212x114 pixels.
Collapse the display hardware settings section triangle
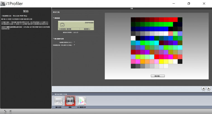[53, 39]
